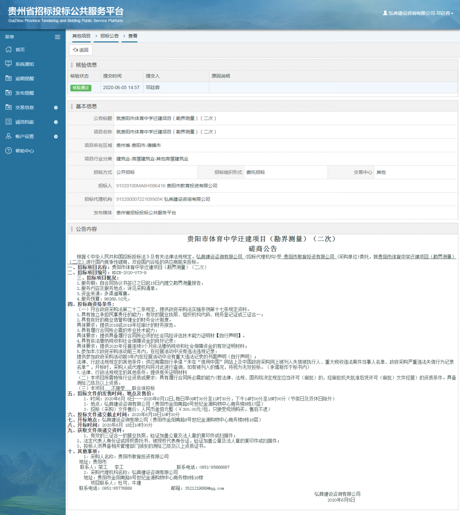Click the green 核验通过 status badge
Screen dimensions: 460x515
click(80, 88)
